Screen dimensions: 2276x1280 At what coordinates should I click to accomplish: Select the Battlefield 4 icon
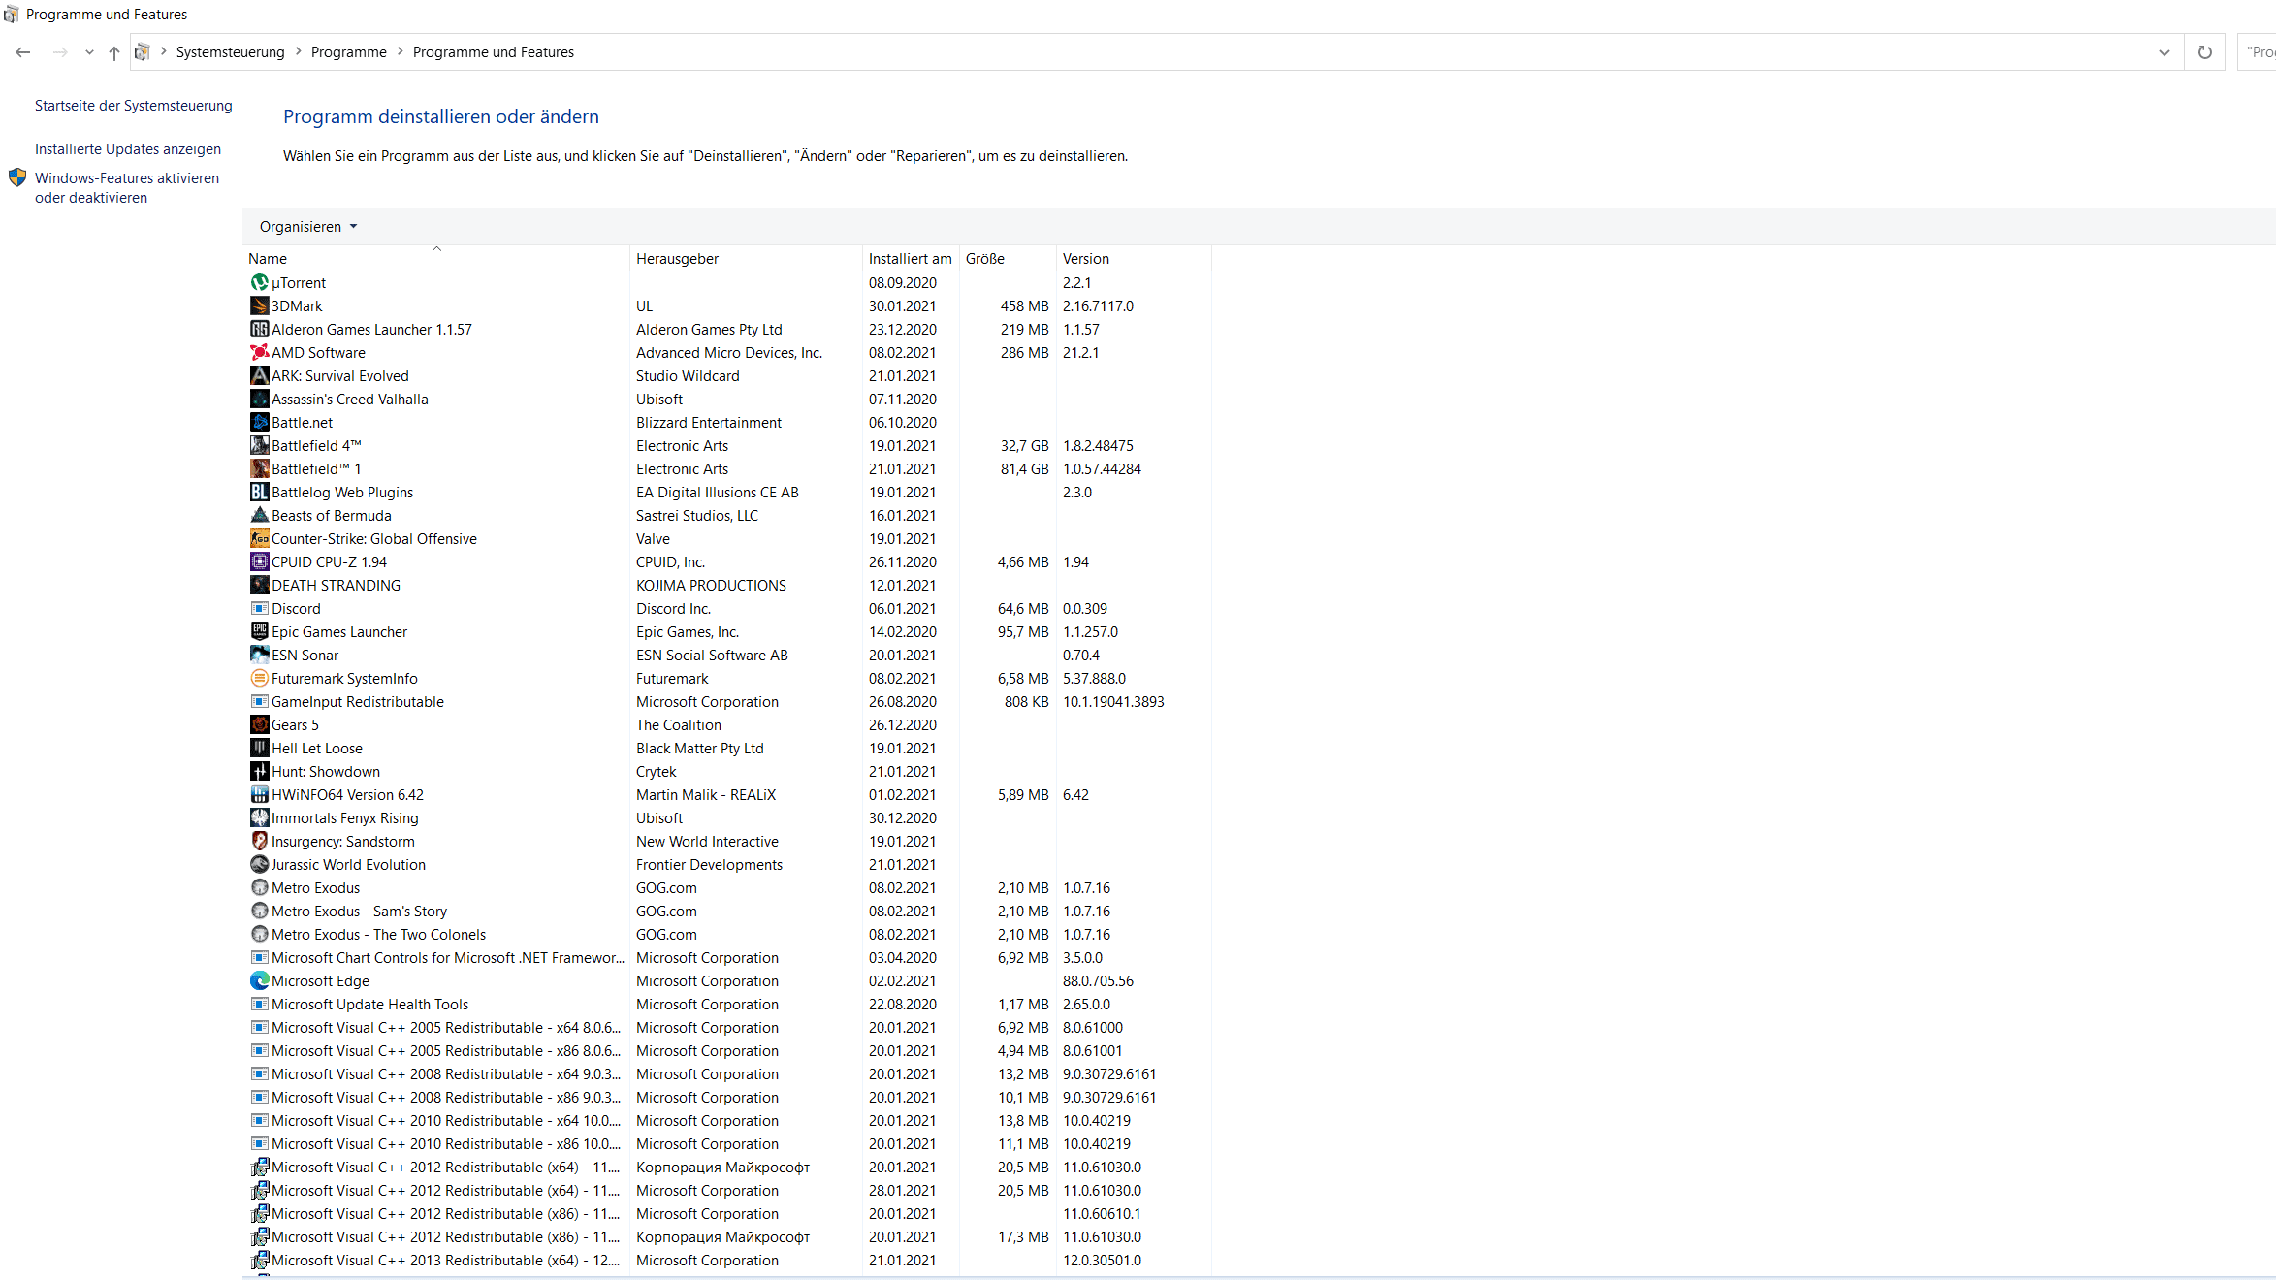(x=259, y=445)
